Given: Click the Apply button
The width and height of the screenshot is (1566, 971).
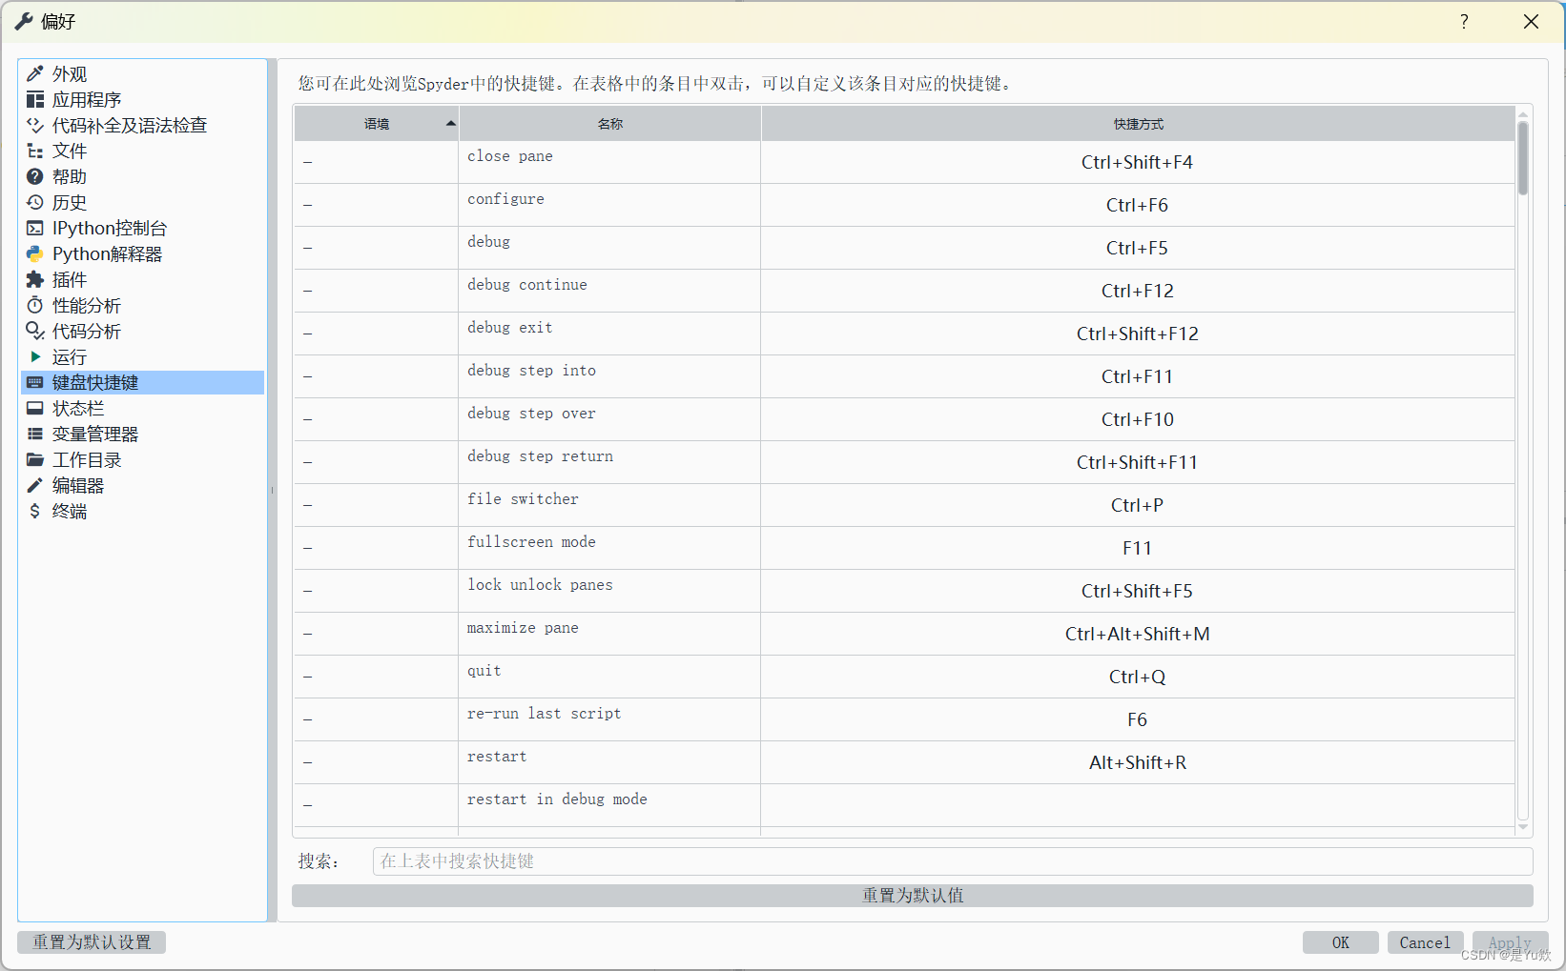Looking at the screenshot, I should pyautogui.click(x=1510, y=942).
